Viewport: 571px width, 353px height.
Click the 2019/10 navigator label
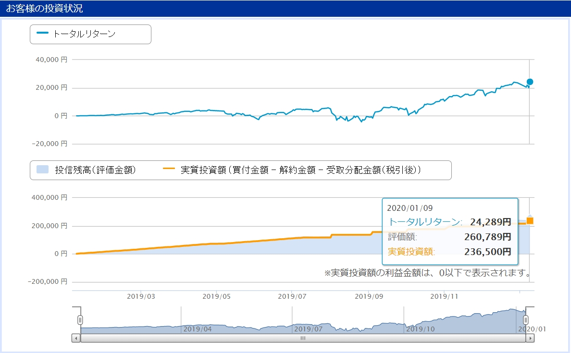tap(420, 329)
